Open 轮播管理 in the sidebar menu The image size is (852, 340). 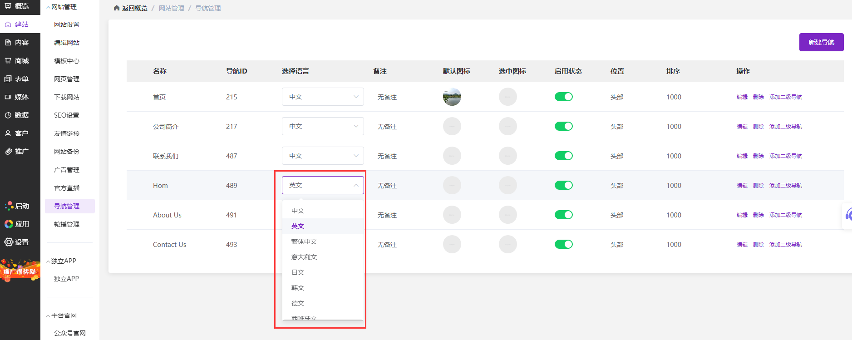(x=66, y=224)
